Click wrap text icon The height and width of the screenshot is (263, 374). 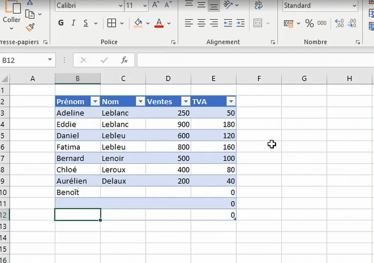pos(258,5)
